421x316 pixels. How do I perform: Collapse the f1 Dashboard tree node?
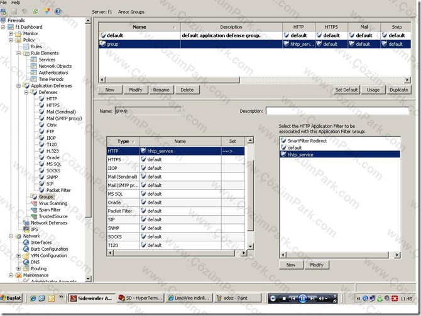click(x=3, y=27)
